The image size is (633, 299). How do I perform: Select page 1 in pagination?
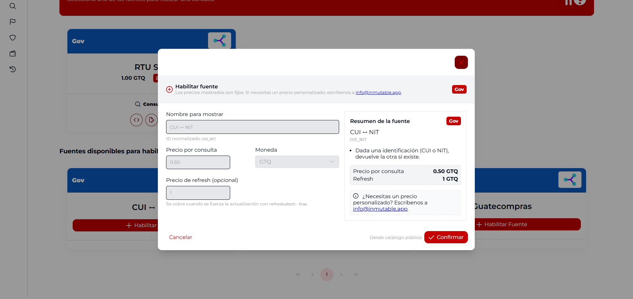pyautogui.click(x=327, y=275)
